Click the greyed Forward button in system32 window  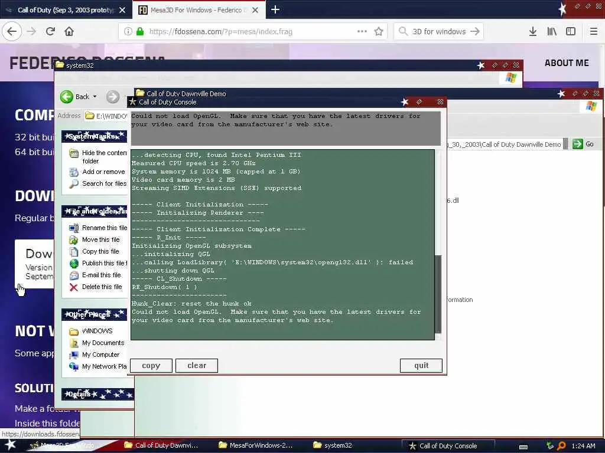coord(113,97)
